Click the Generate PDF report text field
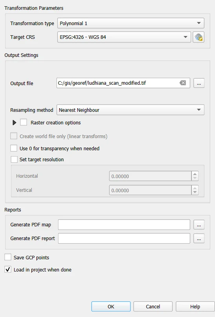Image resolution: width=215 pixels, height=317 pixels. tap(124, 239)
